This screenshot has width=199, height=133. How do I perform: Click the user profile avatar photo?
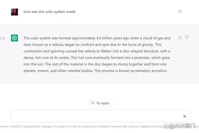point(14,12)
